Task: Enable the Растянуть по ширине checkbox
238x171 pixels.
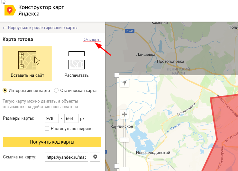Action: 47,128
